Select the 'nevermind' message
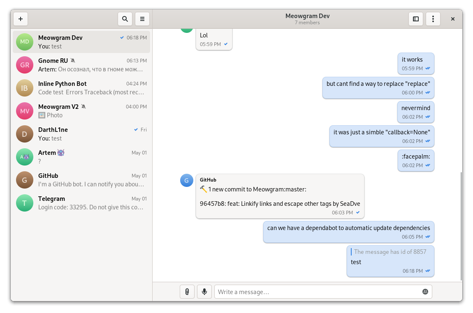 tap(416, 112)
